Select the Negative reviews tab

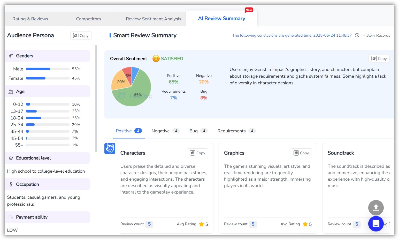point(165,131)
